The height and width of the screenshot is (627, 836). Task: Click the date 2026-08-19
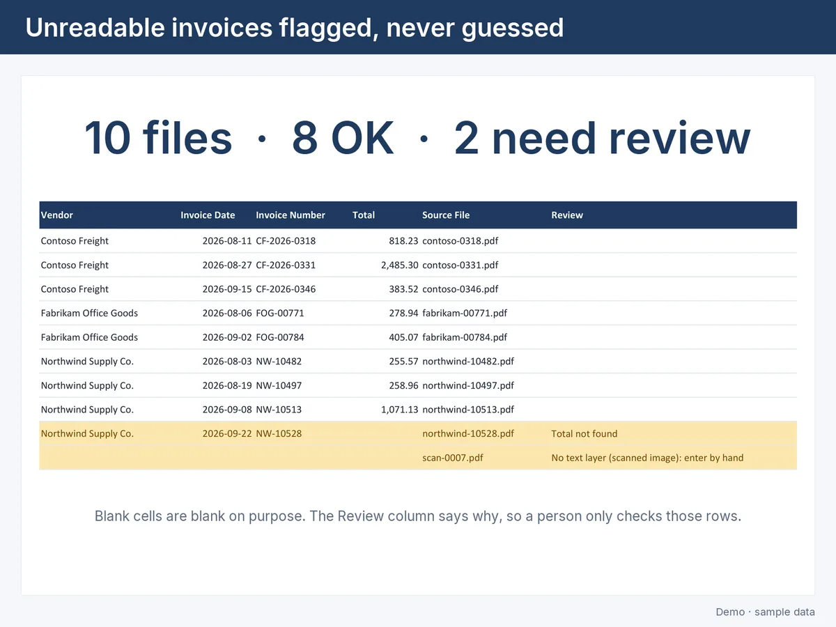coord(227,385)
